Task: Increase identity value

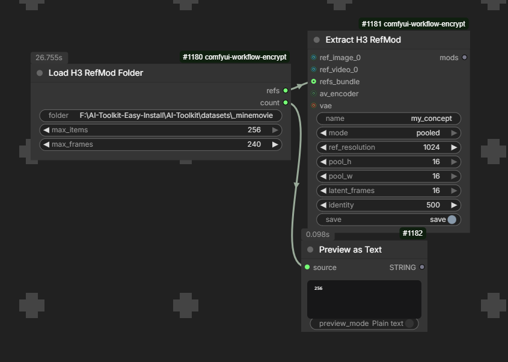Action: point(454,205)
